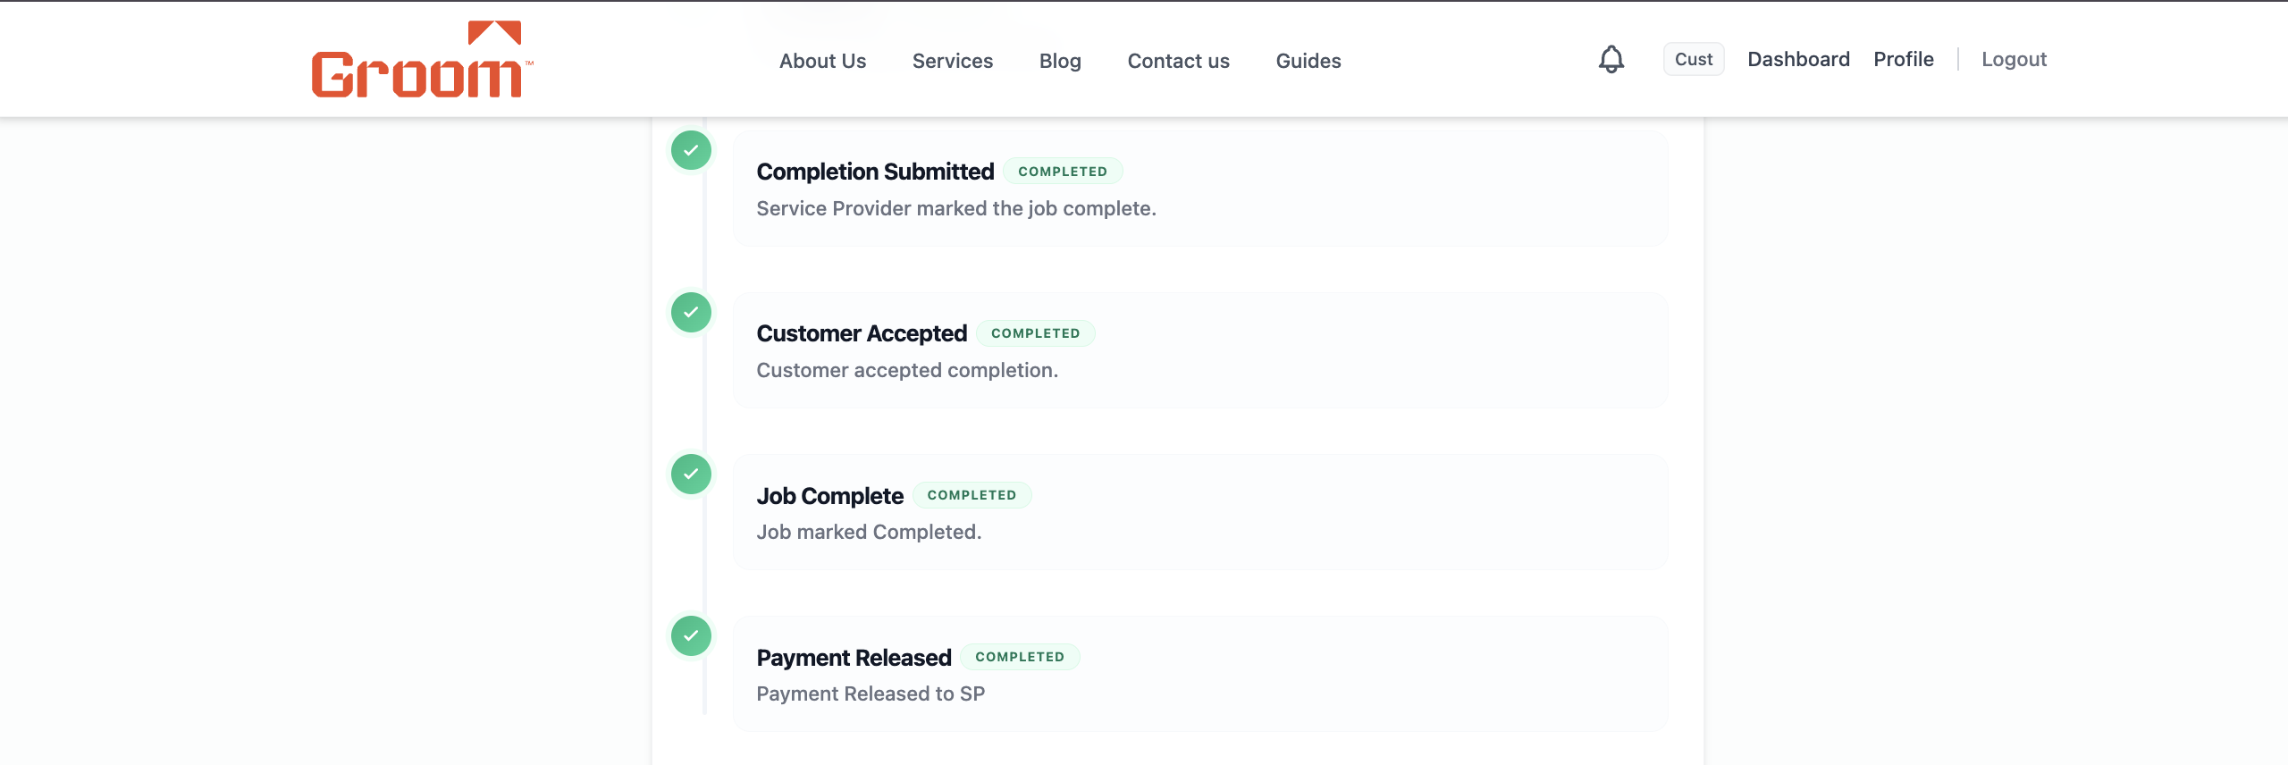Viewport: 2288px width, 765px height.
Task: Open the Guides menu item
Action: [x=1308, y=61]
